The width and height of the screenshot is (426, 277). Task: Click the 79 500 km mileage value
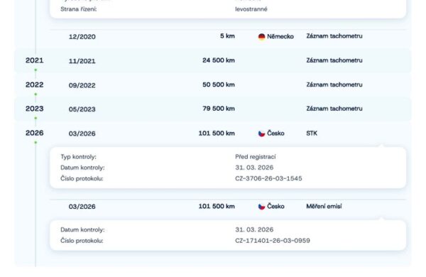(219, 109)
